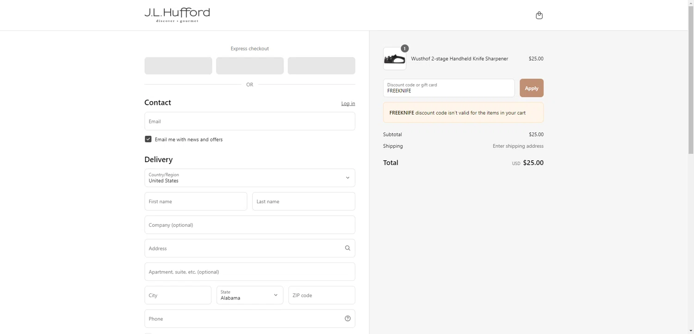
Task: Click the knife sharpener product thumbnail
Action: point(395,59)
